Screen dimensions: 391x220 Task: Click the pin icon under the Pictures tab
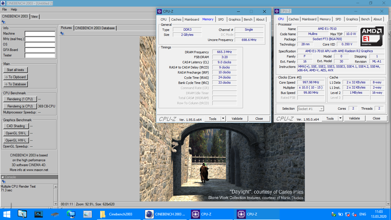click(62, 34)
